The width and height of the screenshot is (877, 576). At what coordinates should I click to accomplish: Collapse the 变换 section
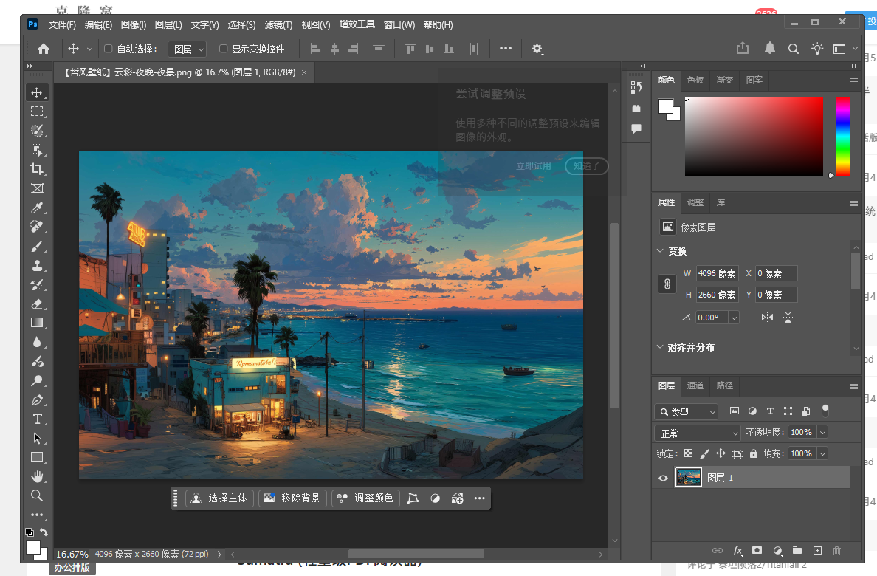pyautogui.click(x=660, y=251)
